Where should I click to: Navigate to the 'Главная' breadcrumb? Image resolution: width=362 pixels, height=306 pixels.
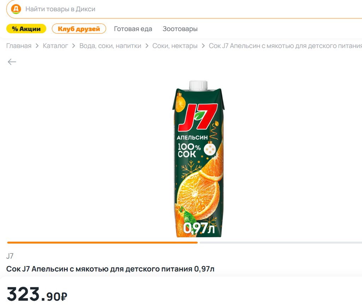pos(19,46)
